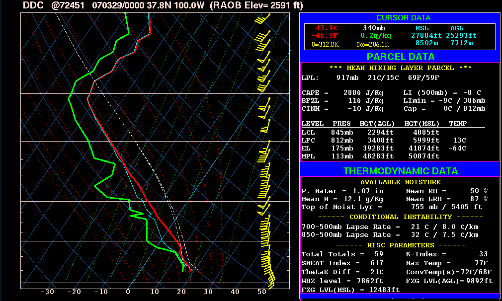Click the 50 temperature axis label
The height and width of the screenshot is (301, 502).
pos(262,292)
